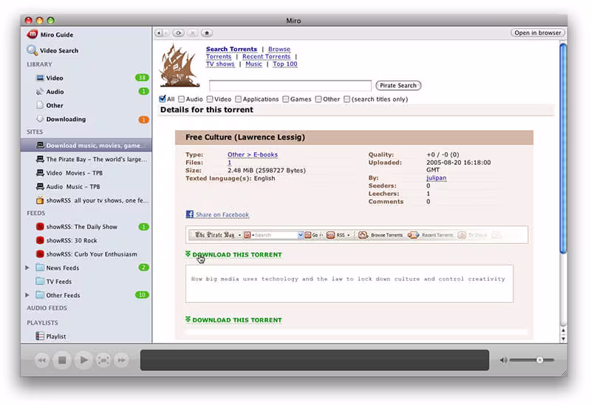Check the Video category checkbox
The image size is (591, 405).
point(210,99)
